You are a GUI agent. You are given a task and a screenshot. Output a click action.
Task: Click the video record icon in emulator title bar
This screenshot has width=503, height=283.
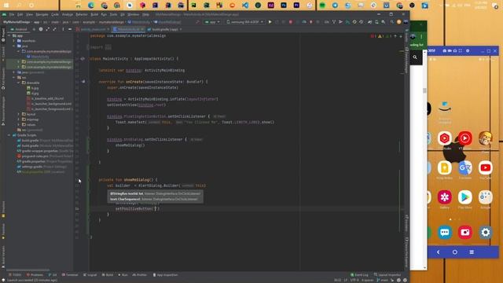(450, 50)
